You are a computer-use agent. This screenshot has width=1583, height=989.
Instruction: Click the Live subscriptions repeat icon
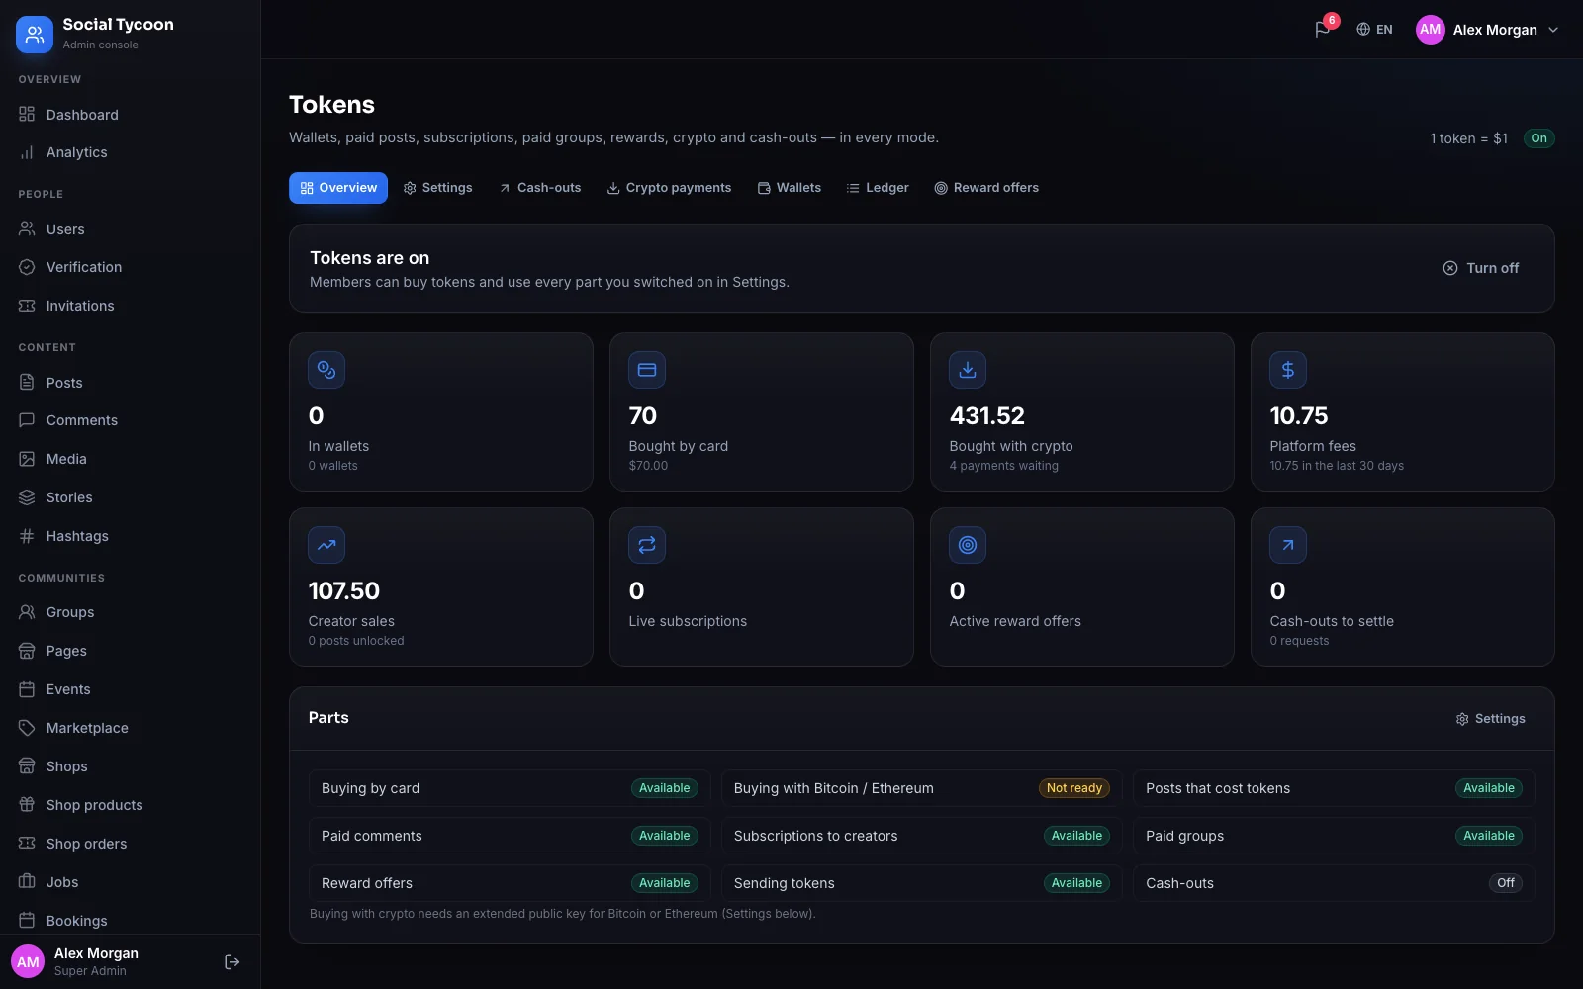pos(647,545)
